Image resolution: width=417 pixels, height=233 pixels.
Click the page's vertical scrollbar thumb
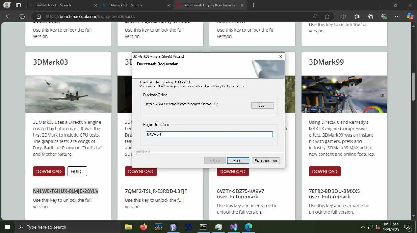point(414,87)
